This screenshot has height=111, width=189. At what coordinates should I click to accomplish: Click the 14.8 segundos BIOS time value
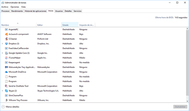[181, 18]
